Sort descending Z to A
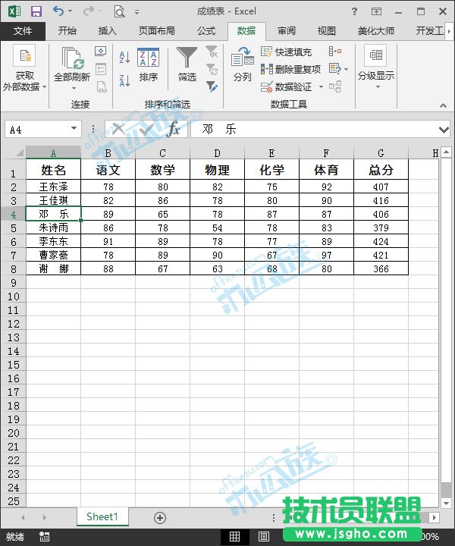Image resolution: width=455 pixels, height=546 pixels. 124,80
